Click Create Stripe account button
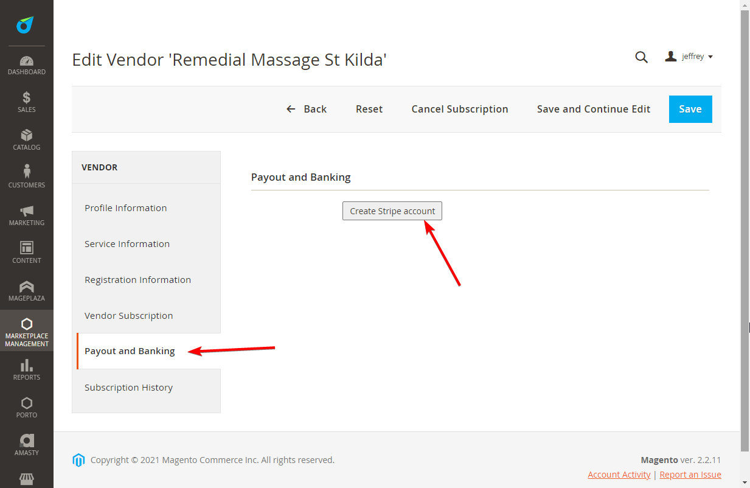 (x=392, y=211)
